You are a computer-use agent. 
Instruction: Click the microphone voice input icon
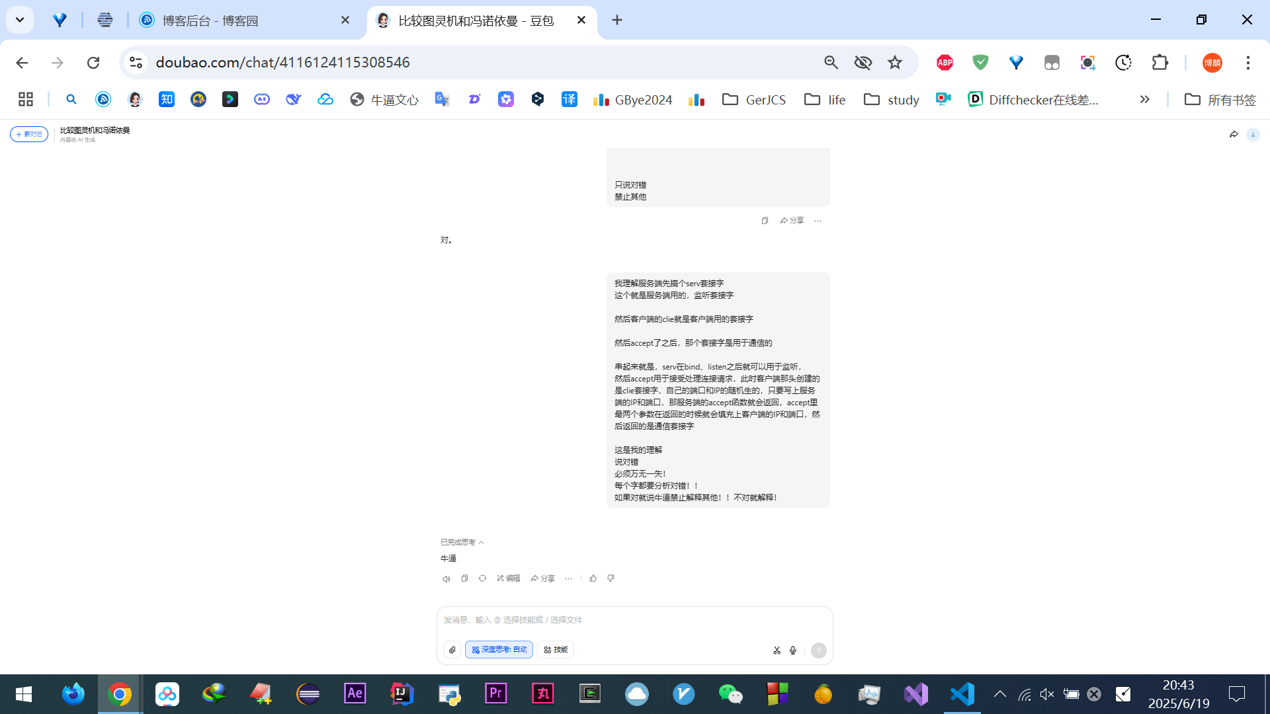click(793, 651)
